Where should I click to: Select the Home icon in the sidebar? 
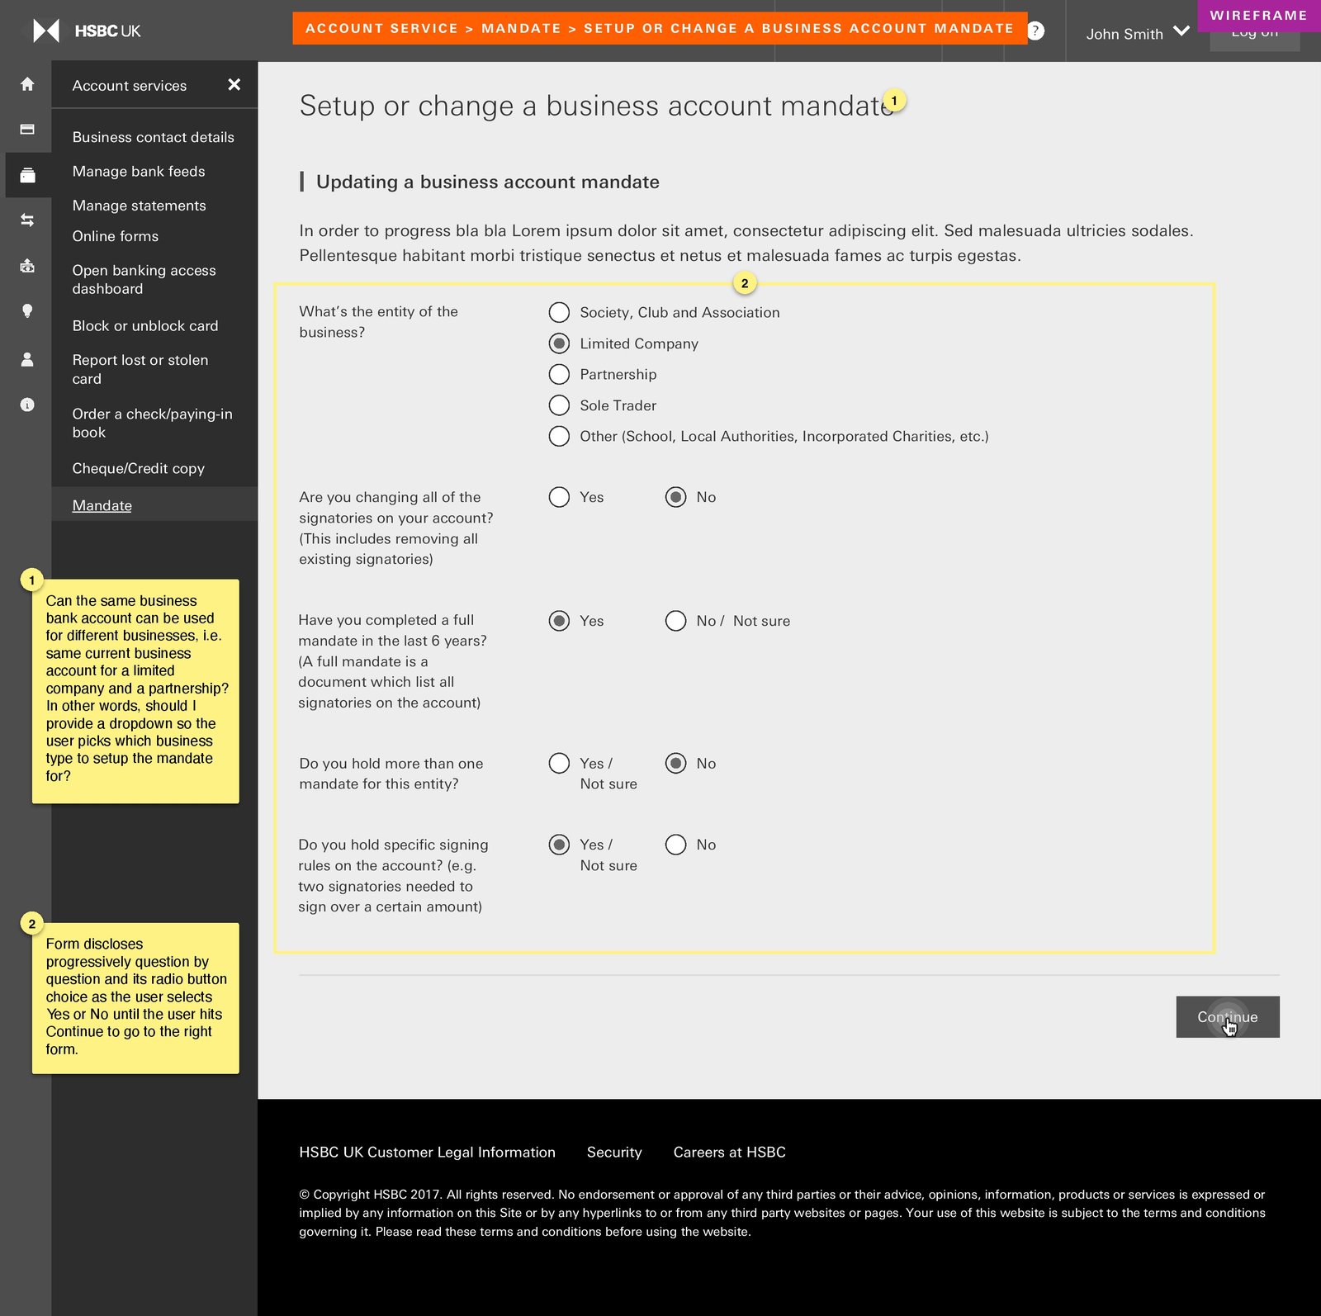(27, 83)
